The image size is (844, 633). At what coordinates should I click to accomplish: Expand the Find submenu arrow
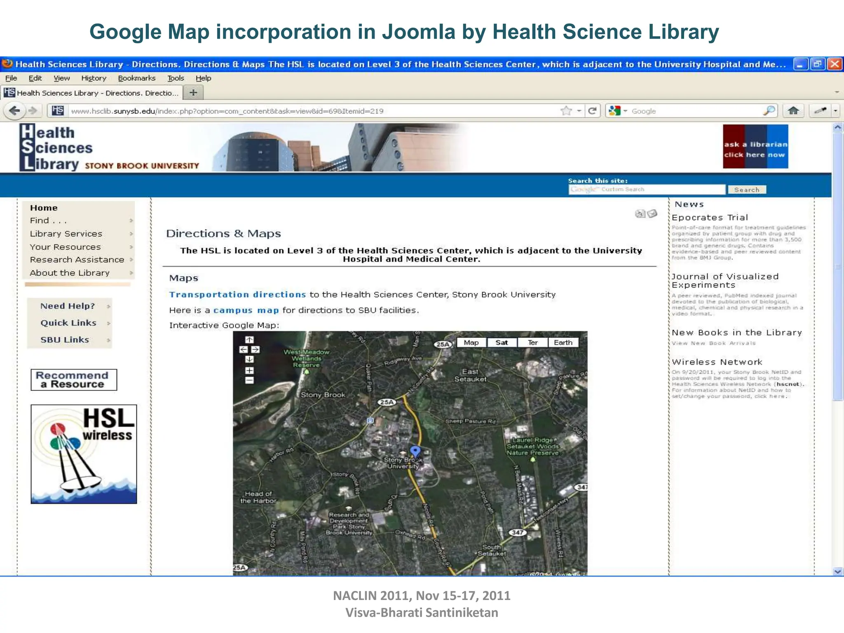click(131, 220)
